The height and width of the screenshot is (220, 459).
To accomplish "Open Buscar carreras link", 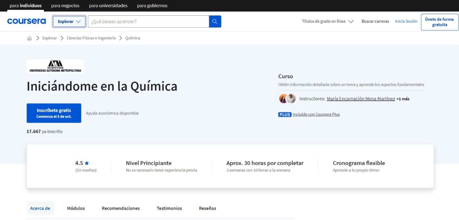I will point(375,21).
